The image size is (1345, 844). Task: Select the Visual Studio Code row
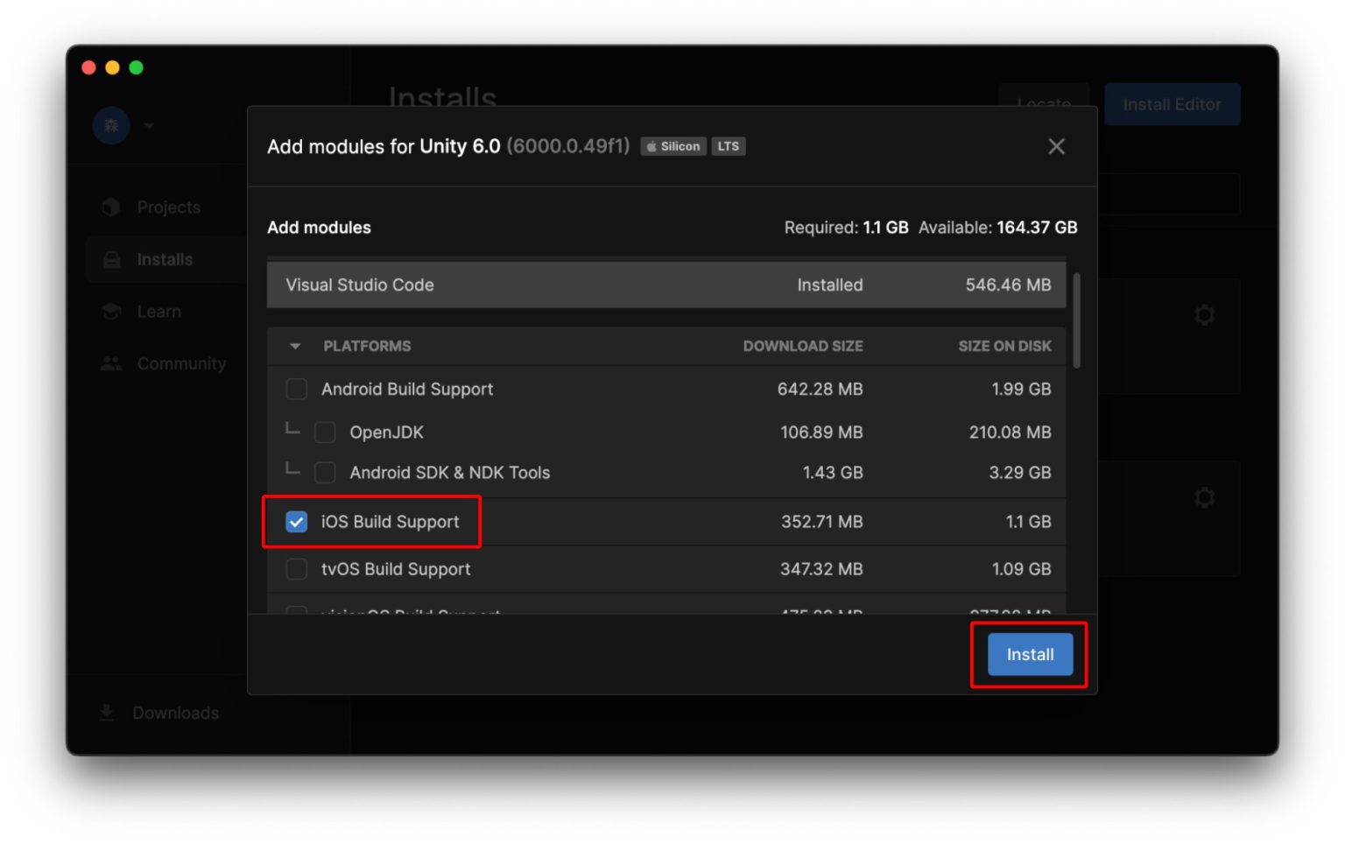(665, 285)
